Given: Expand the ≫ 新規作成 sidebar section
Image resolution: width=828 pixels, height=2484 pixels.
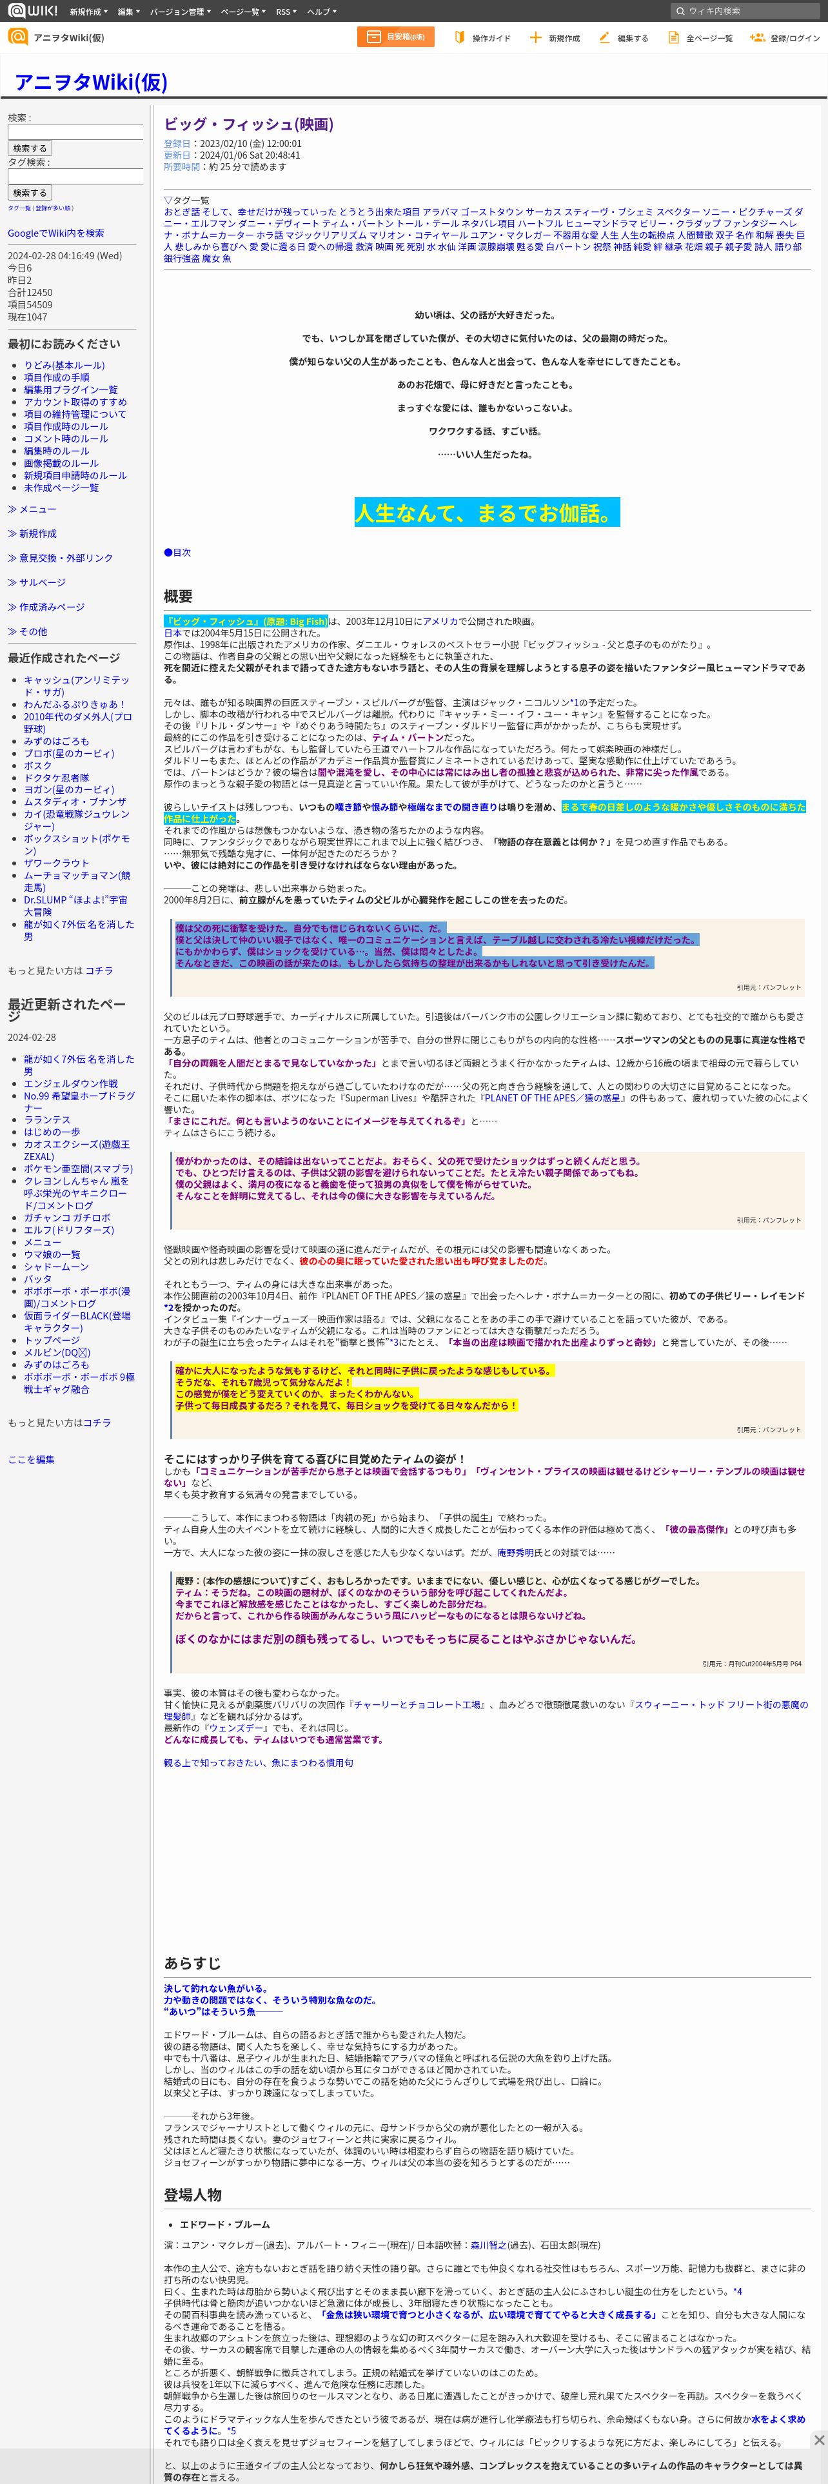Looking at the screenshot, I should pyautogui.click(x=32, y=533).
